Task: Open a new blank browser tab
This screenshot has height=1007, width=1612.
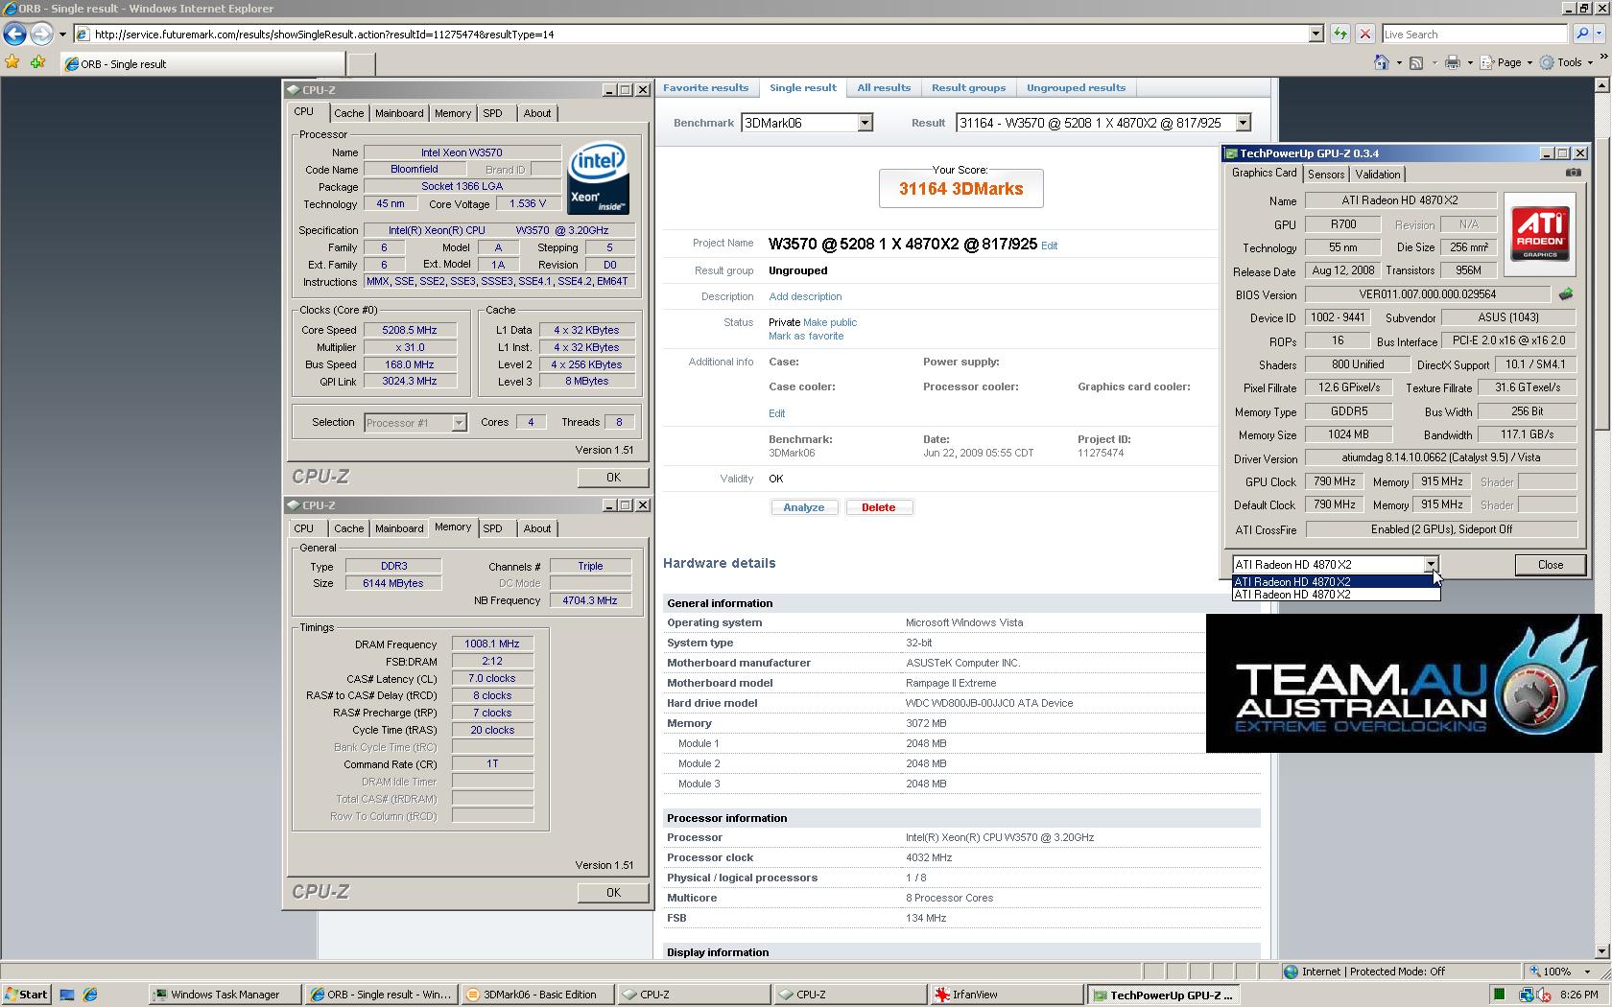Action: coord(360,64)
